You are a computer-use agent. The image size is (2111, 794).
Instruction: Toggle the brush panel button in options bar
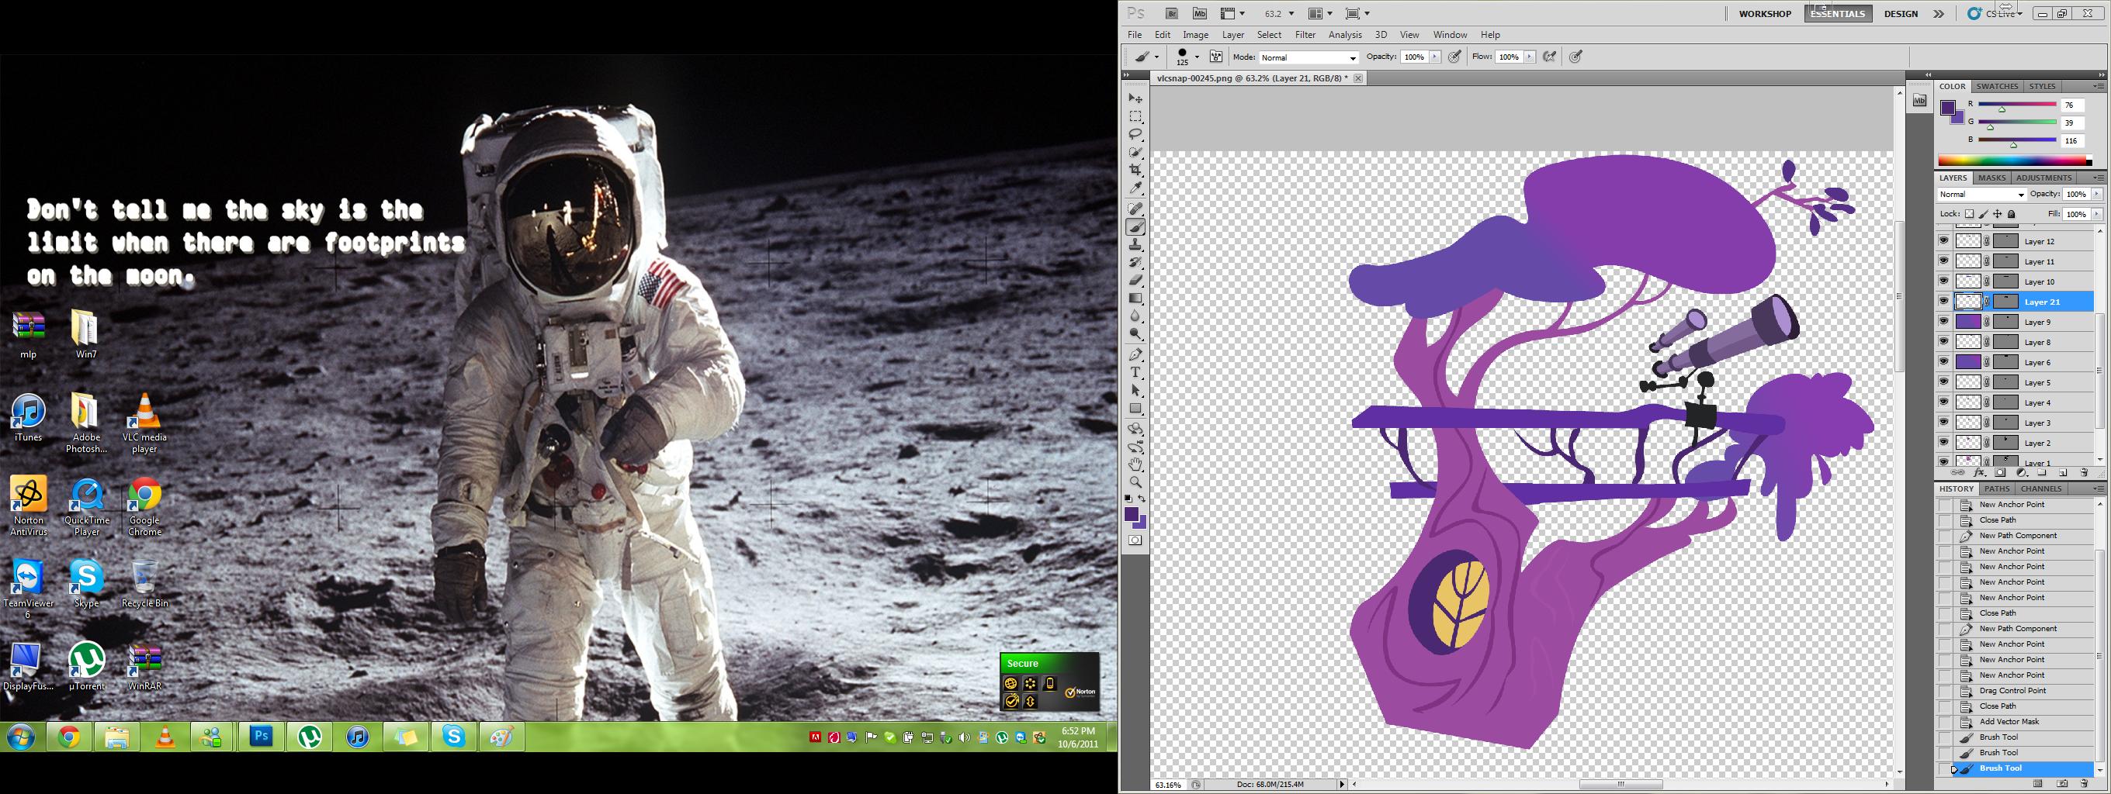click(x=1216, y=57)
